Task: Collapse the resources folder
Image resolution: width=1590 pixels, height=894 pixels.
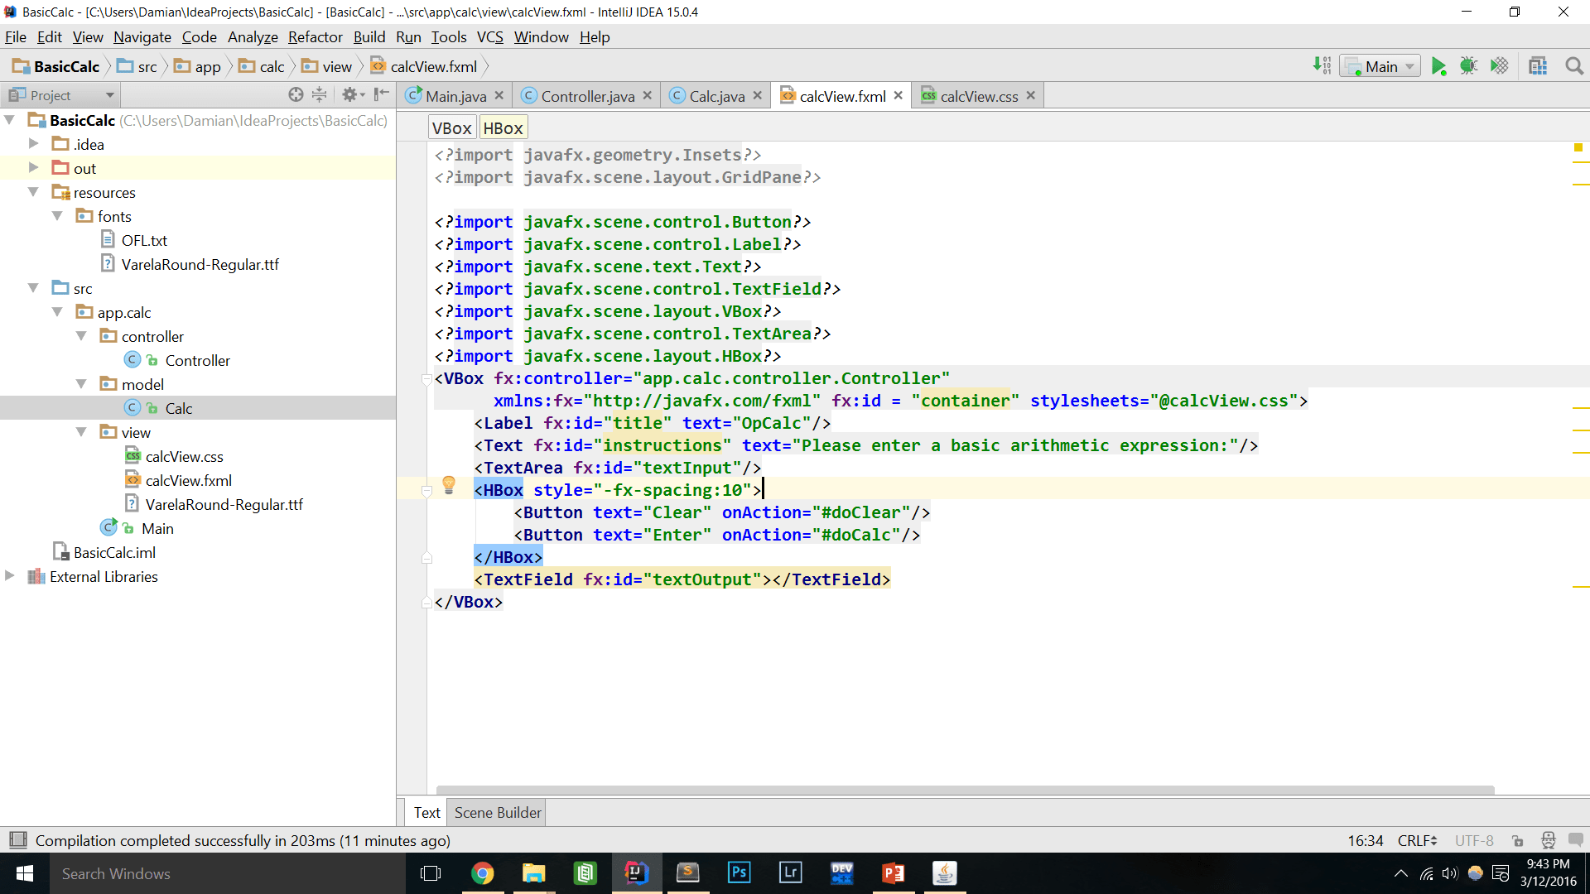Action: pos(33,192)
